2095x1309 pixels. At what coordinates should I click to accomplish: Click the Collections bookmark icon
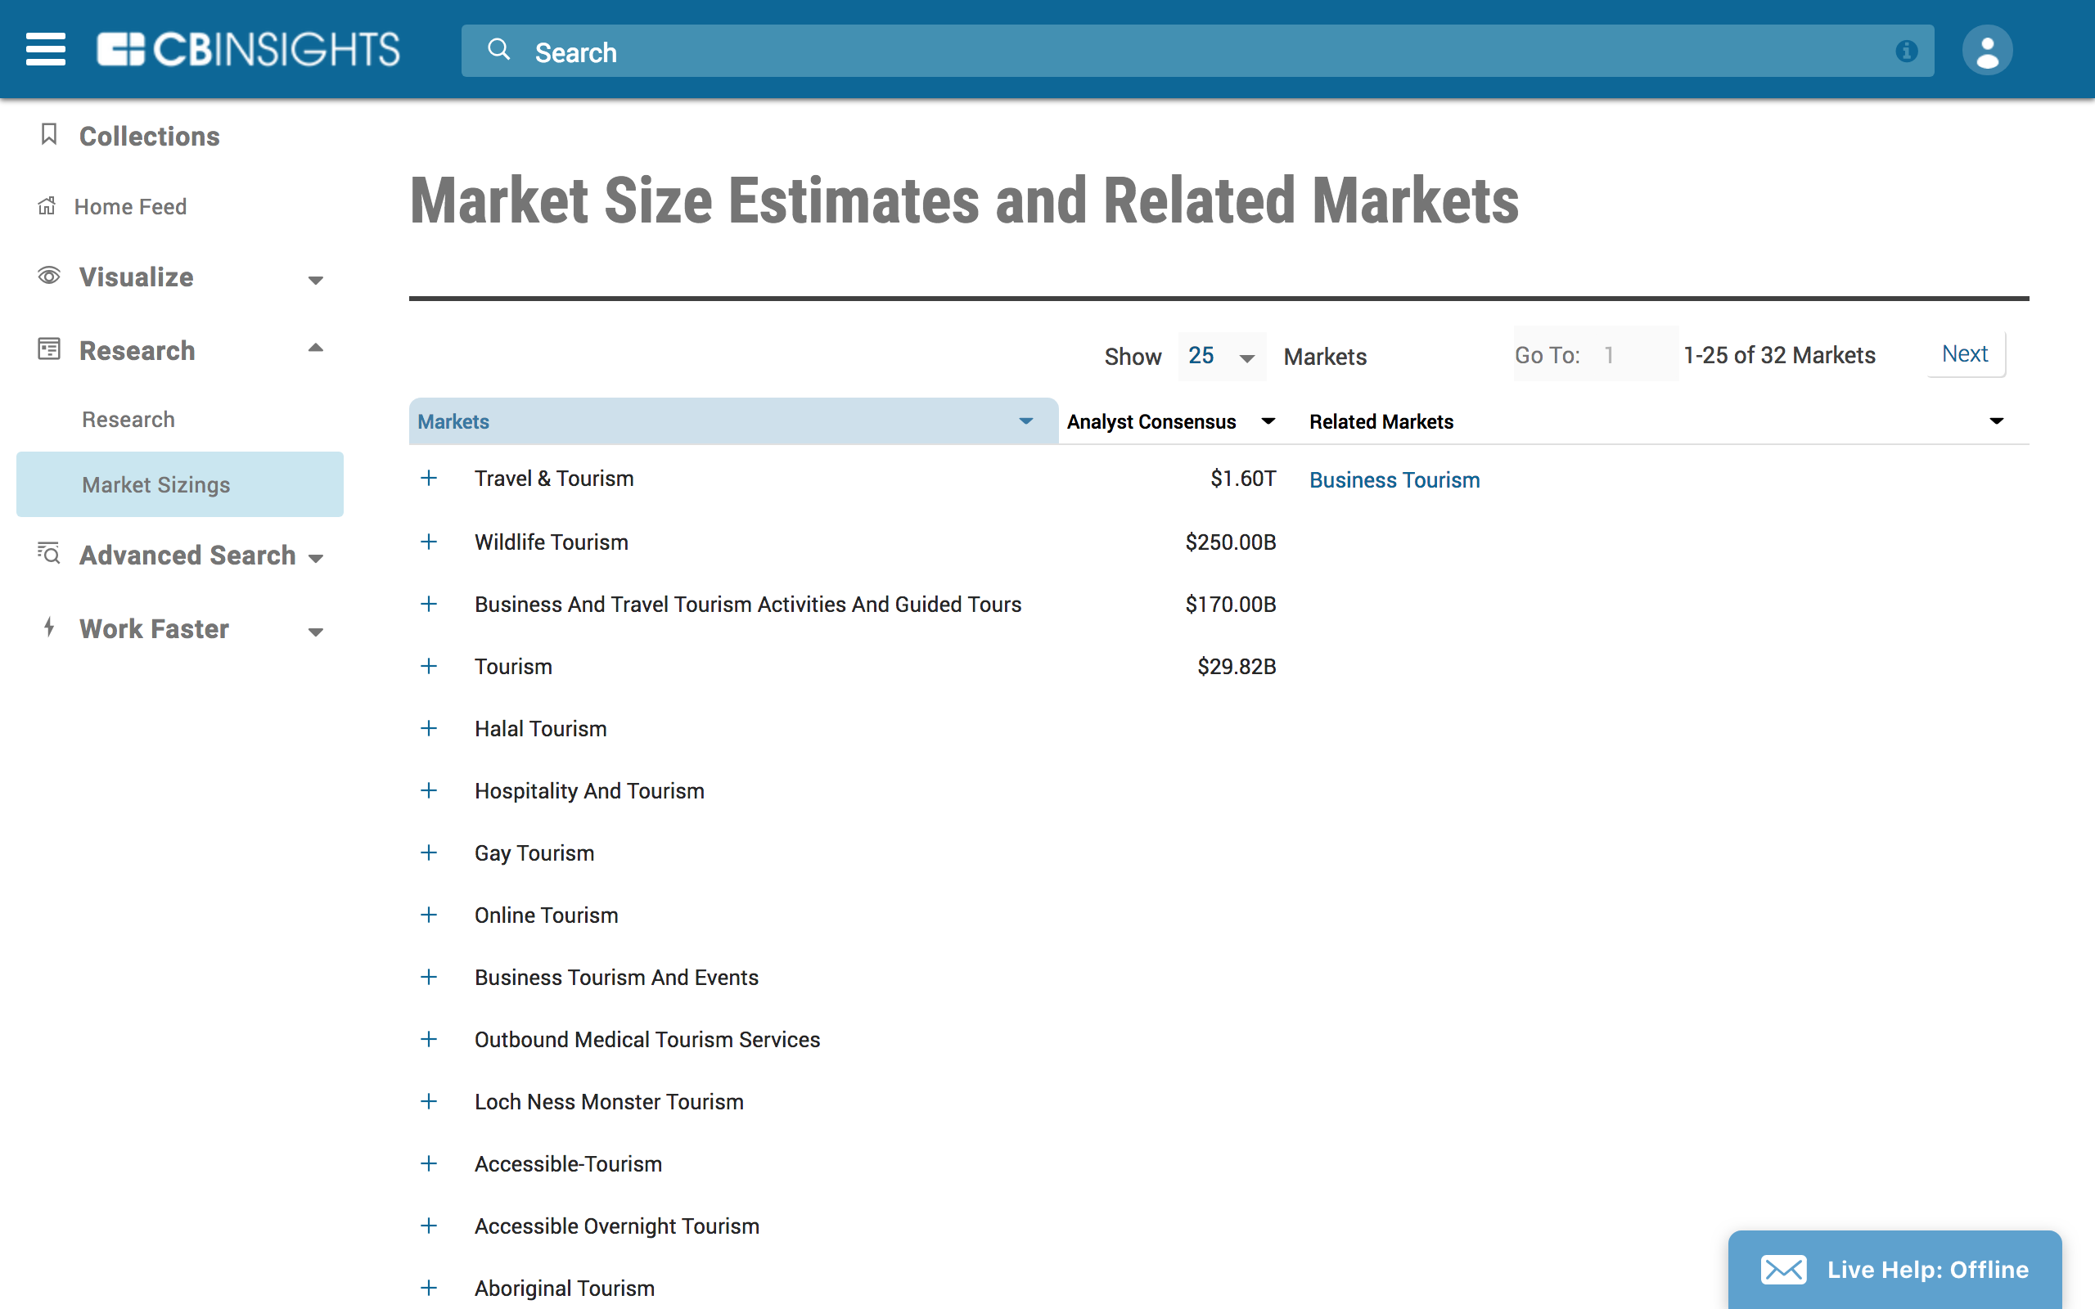[x=49, y=134]
